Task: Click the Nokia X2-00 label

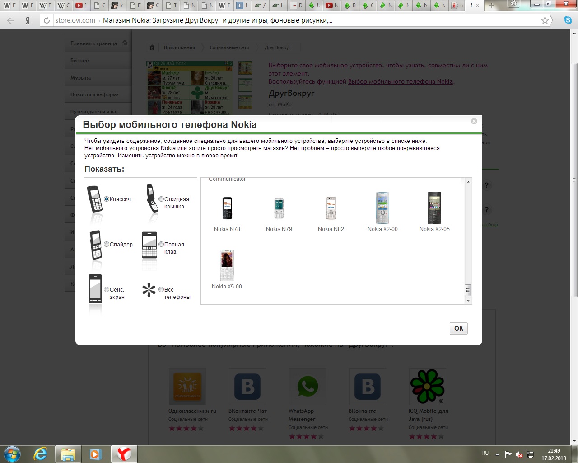Action: pos(382,229)
